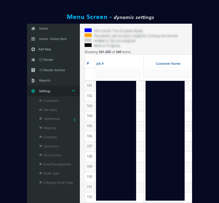Click the # column header link
The height and width of the screenshot is (203, 219).
click(x=88, y=63)
